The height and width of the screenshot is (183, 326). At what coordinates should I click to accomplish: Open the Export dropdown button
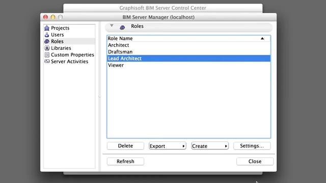pyautogui.click(x=168, y=146)
